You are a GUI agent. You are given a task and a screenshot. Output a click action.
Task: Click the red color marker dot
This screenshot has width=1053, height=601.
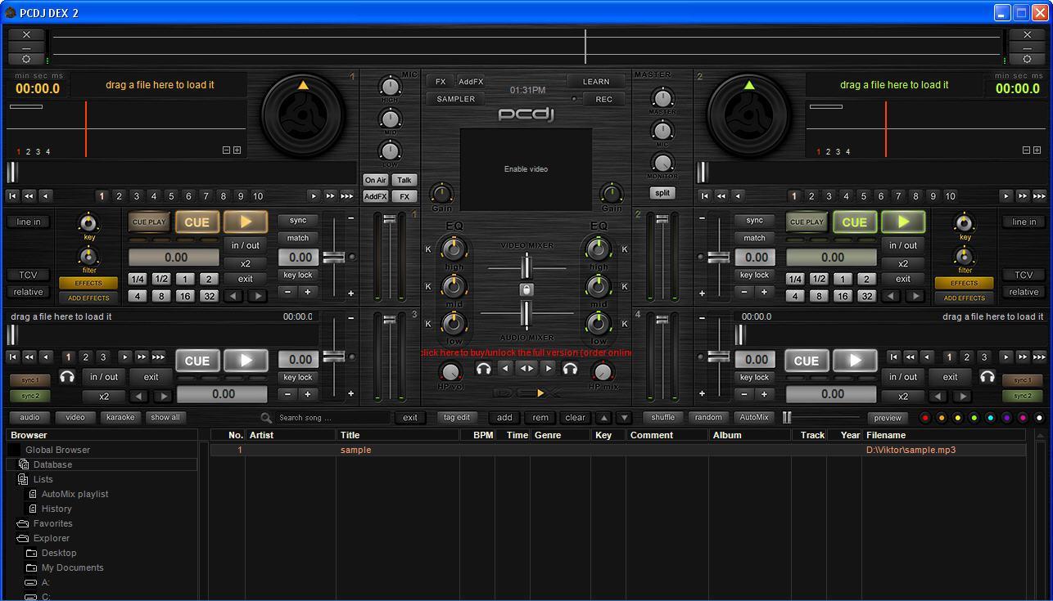(925, 418)
